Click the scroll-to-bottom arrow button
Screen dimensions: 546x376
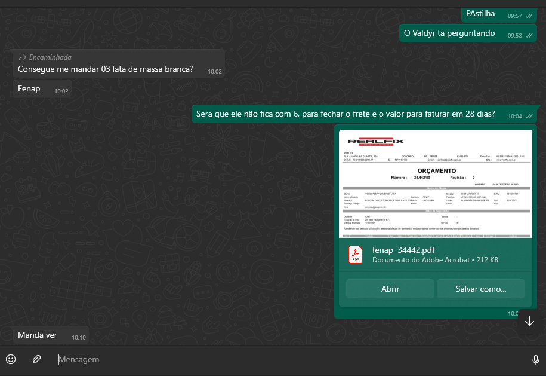coord(529,321)
